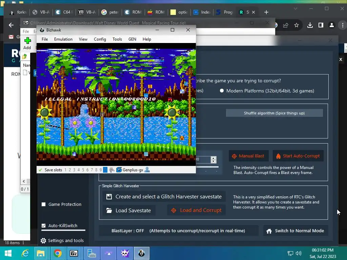Open Chrome downloads icon
The height and width of the screenshot is (260, 347).
(310, 25)
